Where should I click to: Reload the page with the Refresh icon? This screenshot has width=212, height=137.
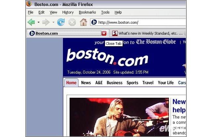pyautogui.click(x=61, y=22)
